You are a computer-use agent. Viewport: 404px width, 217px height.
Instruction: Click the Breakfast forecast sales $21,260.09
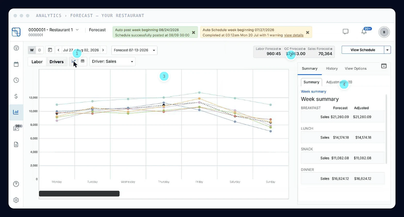(340, 117)
